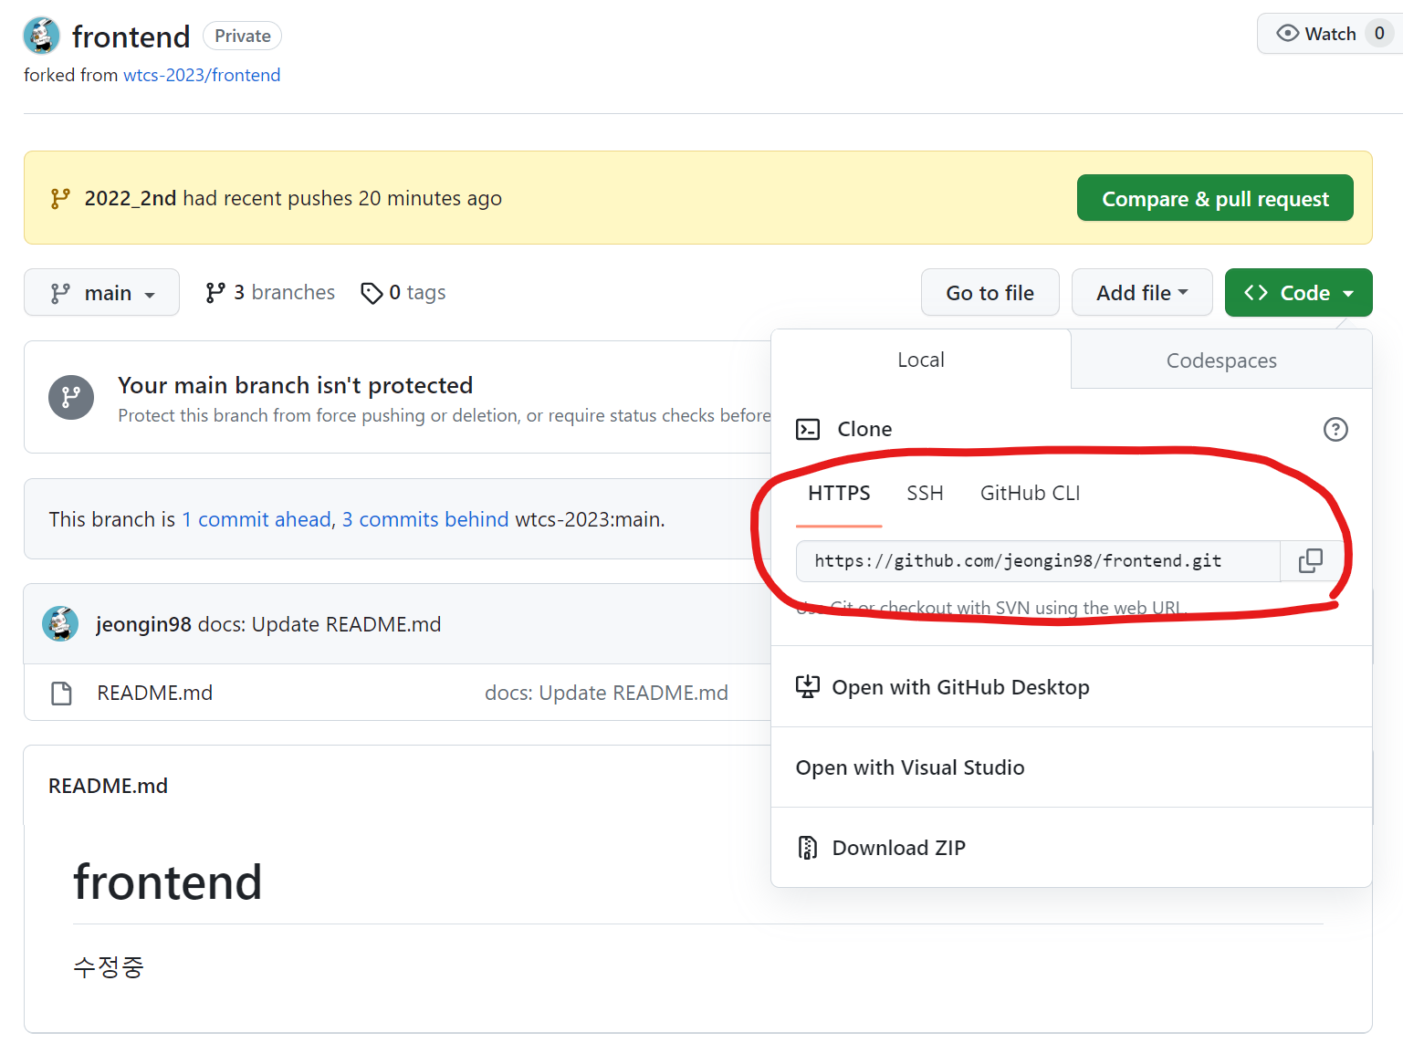
Task: Click the Watch count badge showing 0
Action: 1379,34
